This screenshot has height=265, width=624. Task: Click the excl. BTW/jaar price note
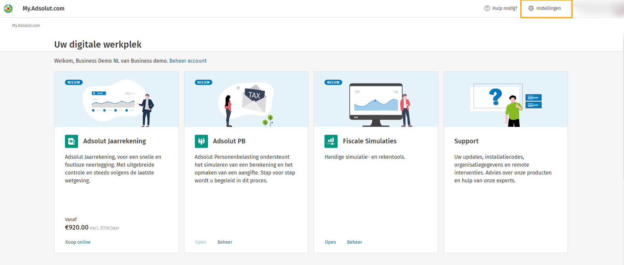[x=105, y=228]
